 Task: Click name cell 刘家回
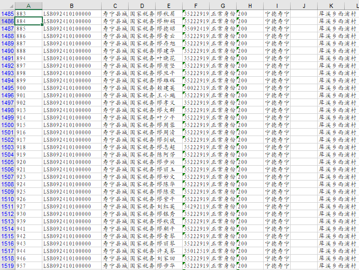click(x=169, y=258)
